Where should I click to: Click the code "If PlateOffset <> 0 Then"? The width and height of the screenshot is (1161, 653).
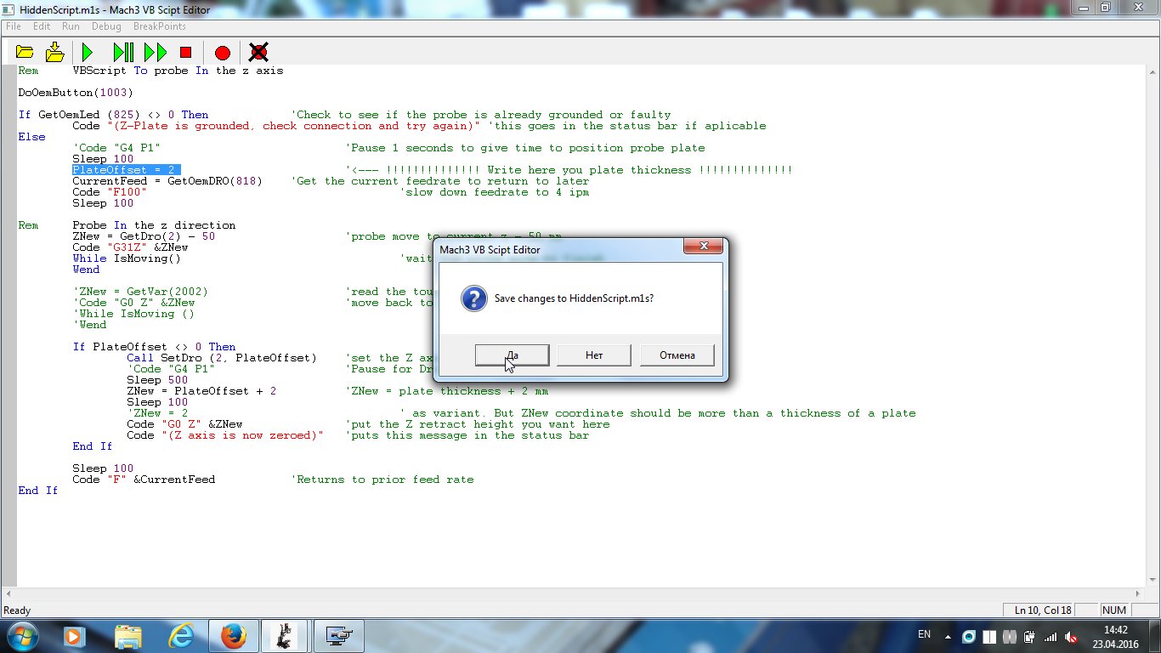[154, 347]
